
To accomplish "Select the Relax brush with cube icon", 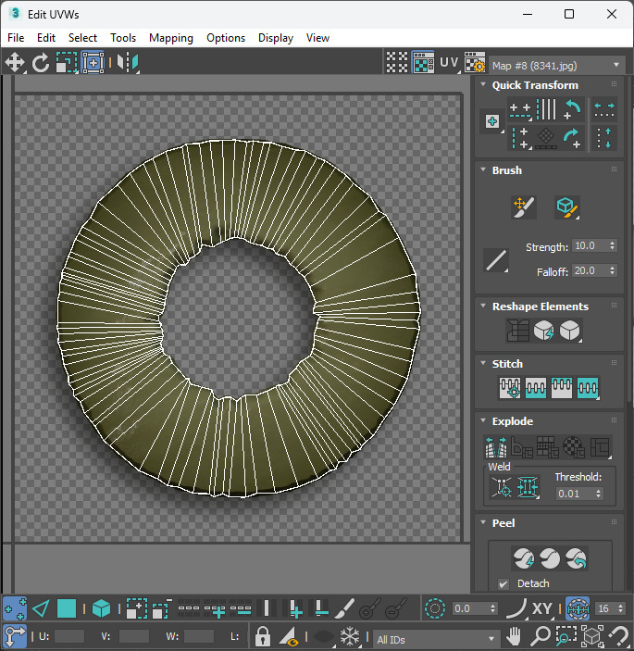I will point(566,207).
